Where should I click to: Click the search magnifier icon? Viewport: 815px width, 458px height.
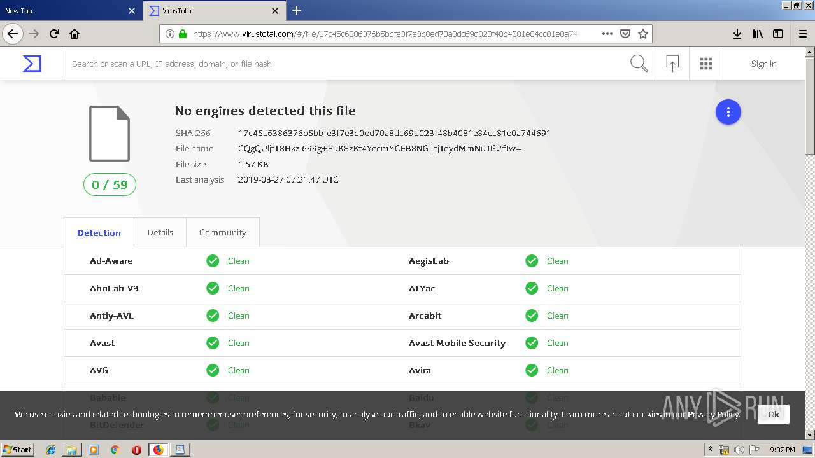pyautogui.click(x=639, y=64)
